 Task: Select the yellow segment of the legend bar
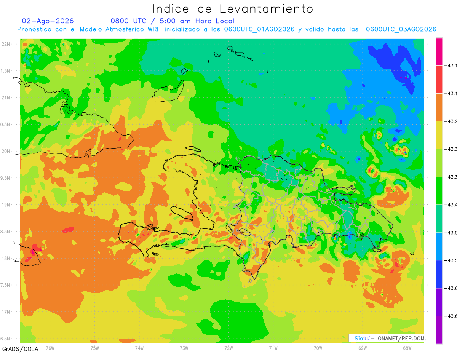pyautogui.click(x=439, y=135)
